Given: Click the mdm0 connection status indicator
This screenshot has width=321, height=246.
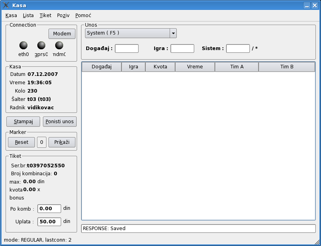Looking at the screenshot, I should tap(59, 45).
